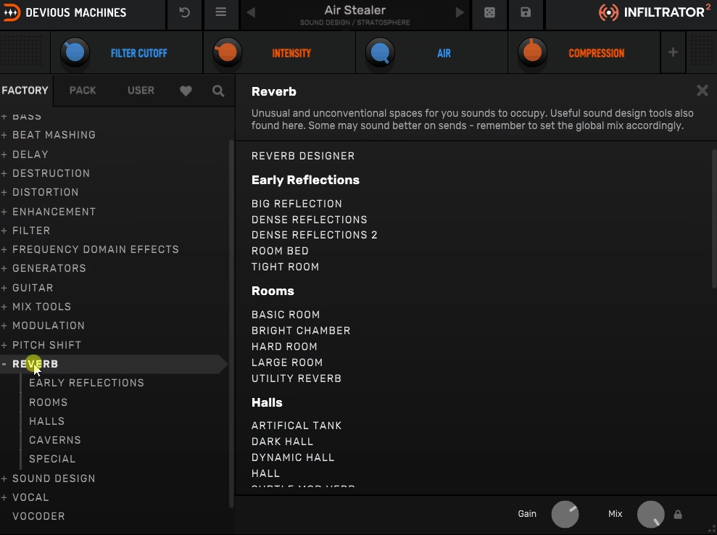
Task: Select the REVERB DESIGNER preset
Action: (x=303, y=156)
